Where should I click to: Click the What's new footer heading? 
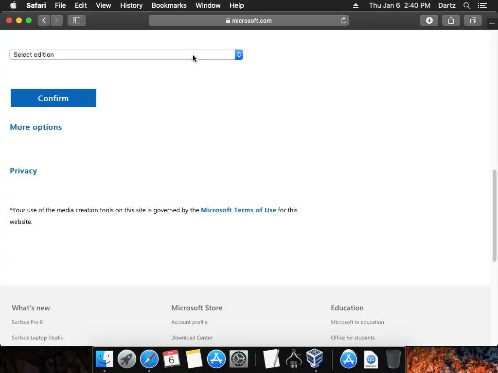[31, 307]
